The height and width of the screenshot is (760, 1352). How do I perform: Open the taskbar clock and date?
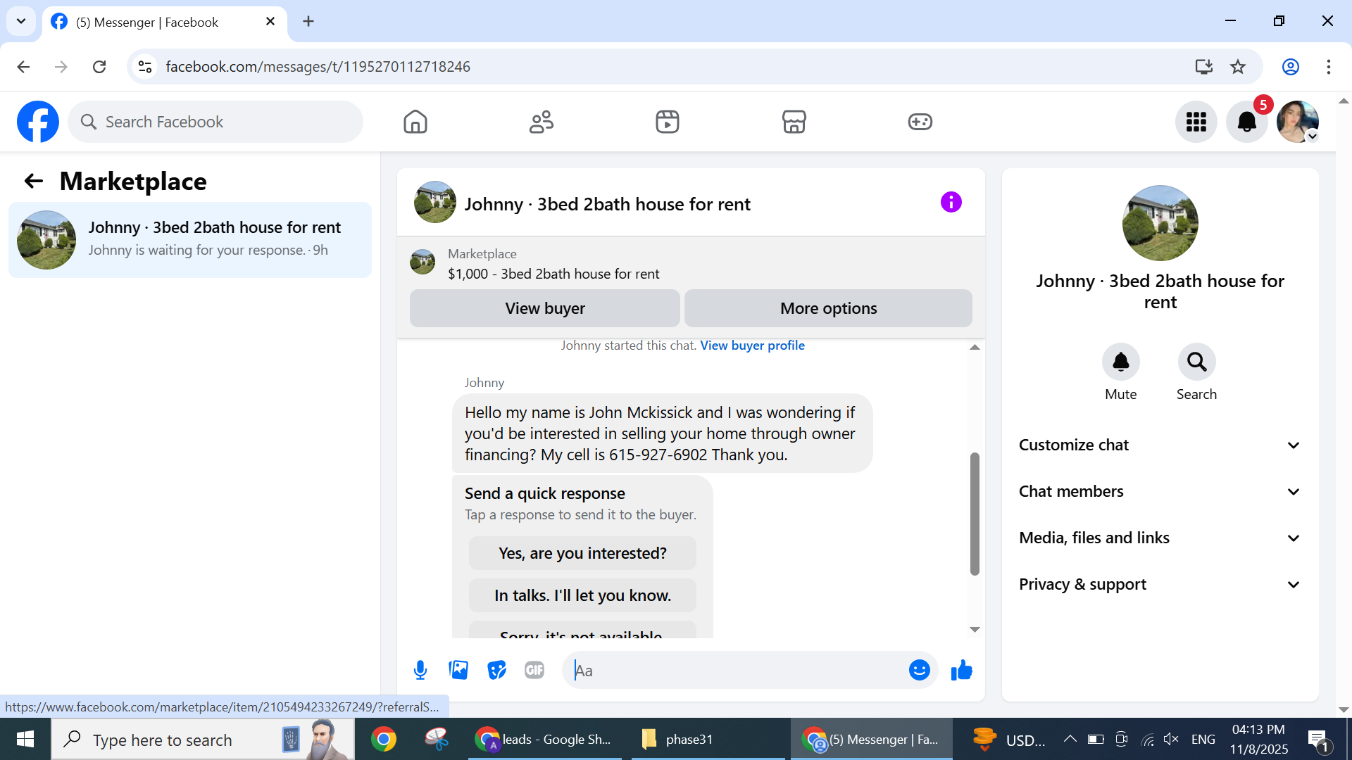(1258, 740)
